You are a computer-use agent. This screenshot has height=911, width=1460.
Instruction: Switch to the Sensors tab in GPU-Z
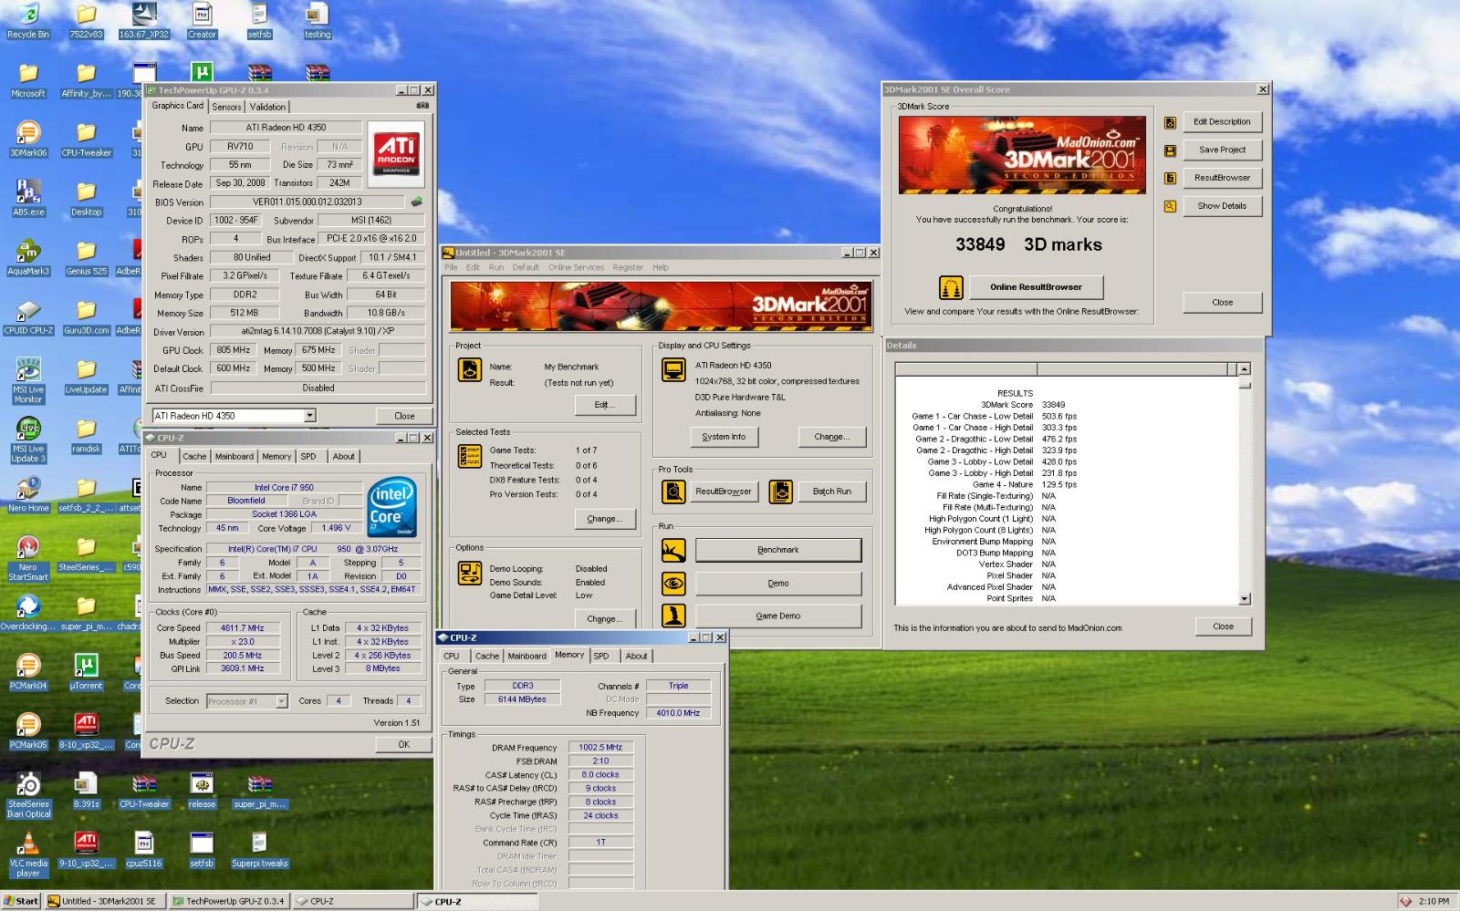click(226, 107)
